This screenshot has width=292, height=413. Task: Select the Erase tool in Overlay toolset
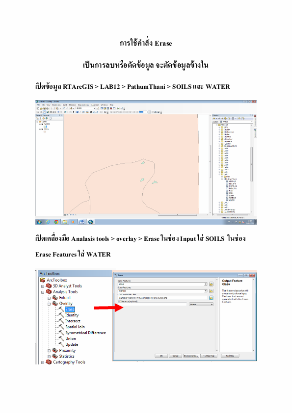pyautogui.click(x=70, y=309)
